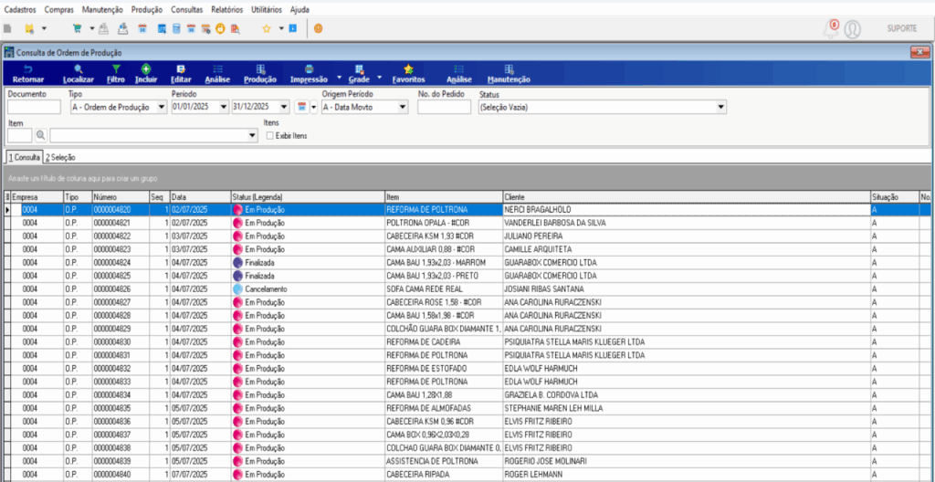This screenshot has width=935, height=482.
Task: Enable the Exibir Itens checkbox
Action: tap(269, 136)
